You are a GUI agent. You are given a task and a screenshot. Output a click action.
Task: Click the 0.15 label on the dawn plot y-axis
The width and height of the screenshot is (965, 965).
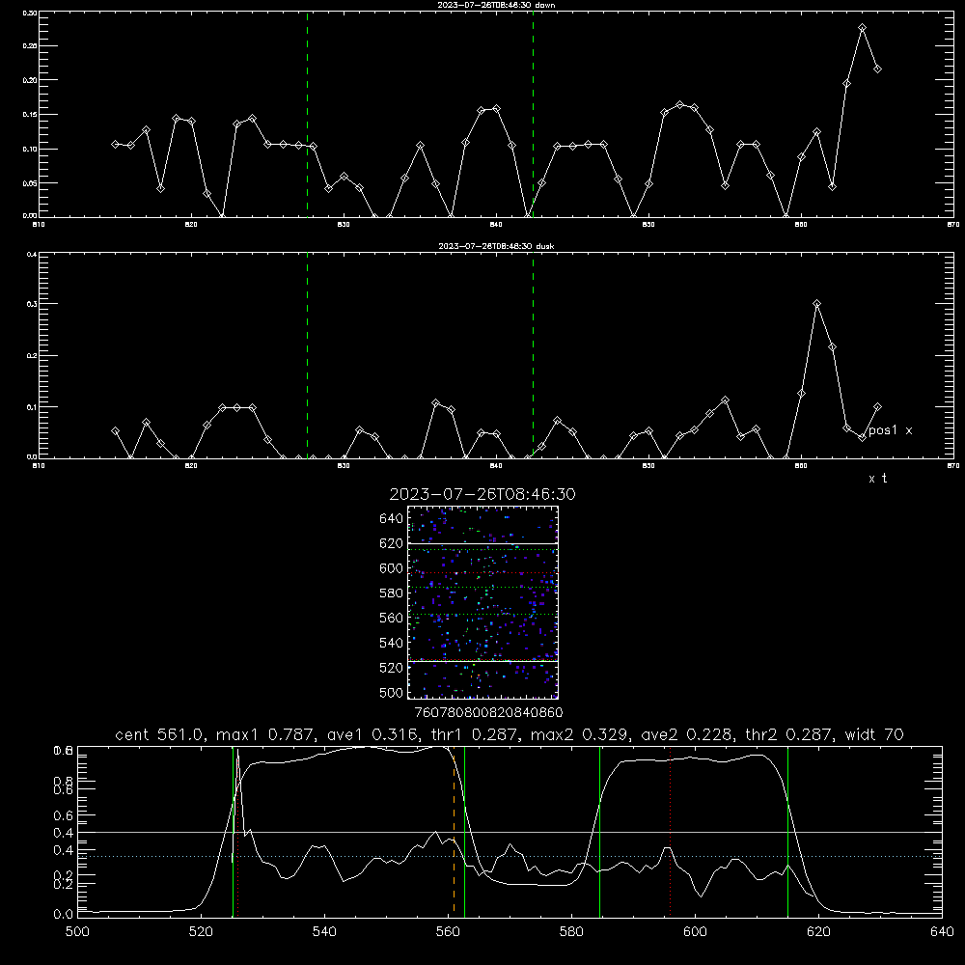[30, 115]
